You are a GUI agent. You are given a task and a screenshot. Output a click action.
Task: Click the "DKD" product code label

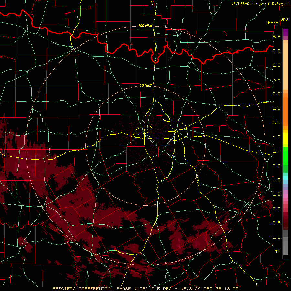284,19
